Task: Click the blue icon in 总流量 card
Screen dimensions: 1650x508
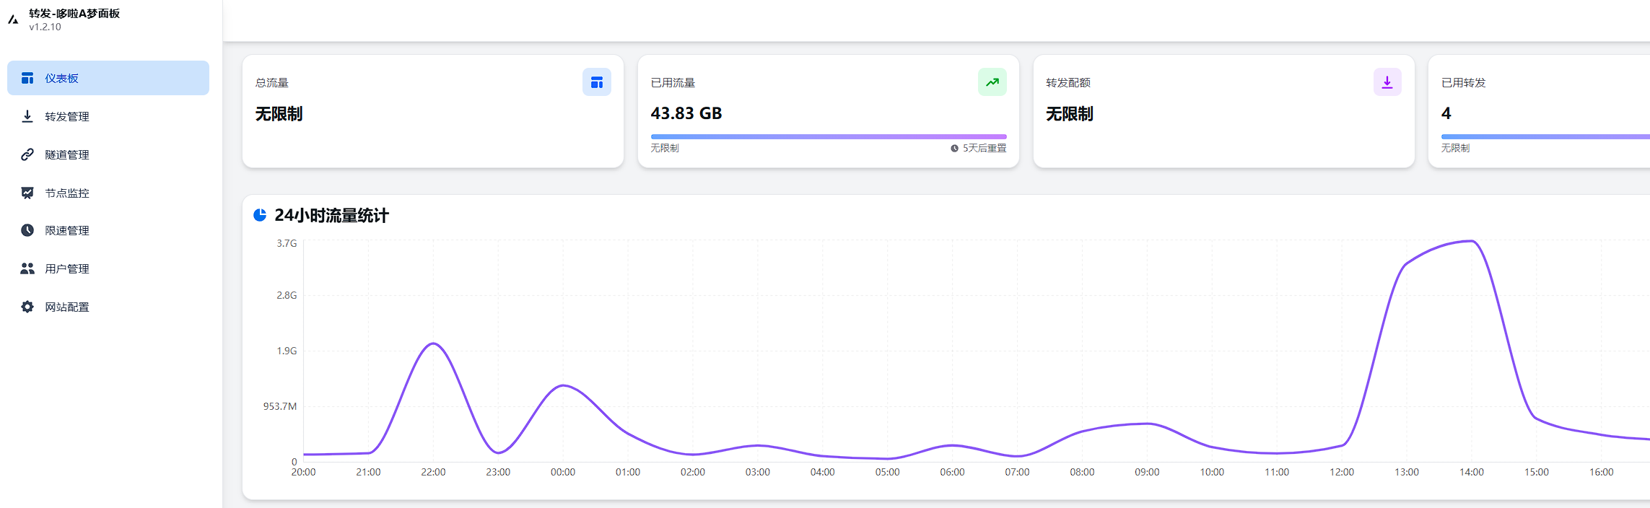Action: (596, 82)
